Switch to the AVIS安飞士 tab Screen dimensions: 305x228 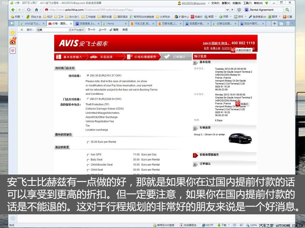pos(33,23)
